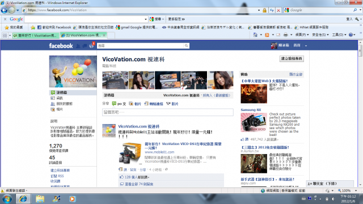Open the 安全性(S) Safety menu
This screenshot has width=363, height=204.
[320, 35]
